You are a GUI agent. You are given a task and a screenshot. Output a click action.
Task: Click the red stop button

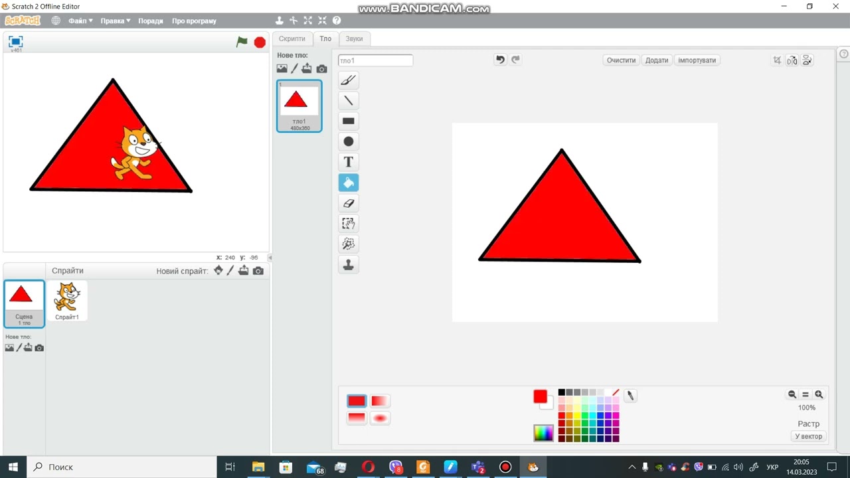[260, 42]
